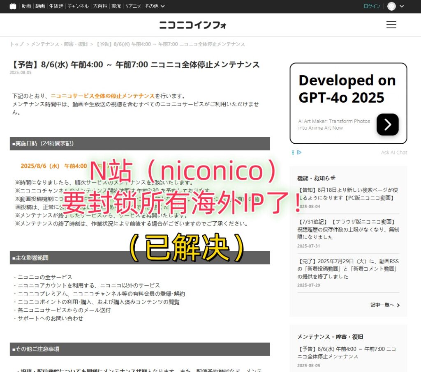Click the black arrow button in the ad
Image resolution: width=421 pixels, height=372 pixels.
[x=387, y=124]
